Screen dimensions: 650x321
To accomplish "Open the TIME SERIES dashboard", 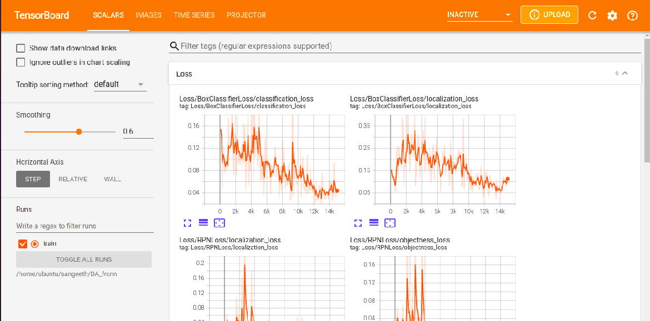I will pos(194,15).
